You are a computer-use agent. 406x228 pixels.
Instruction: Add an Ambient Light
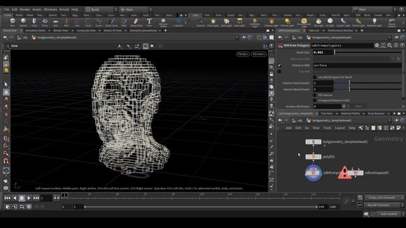click(x=374, y=22)
